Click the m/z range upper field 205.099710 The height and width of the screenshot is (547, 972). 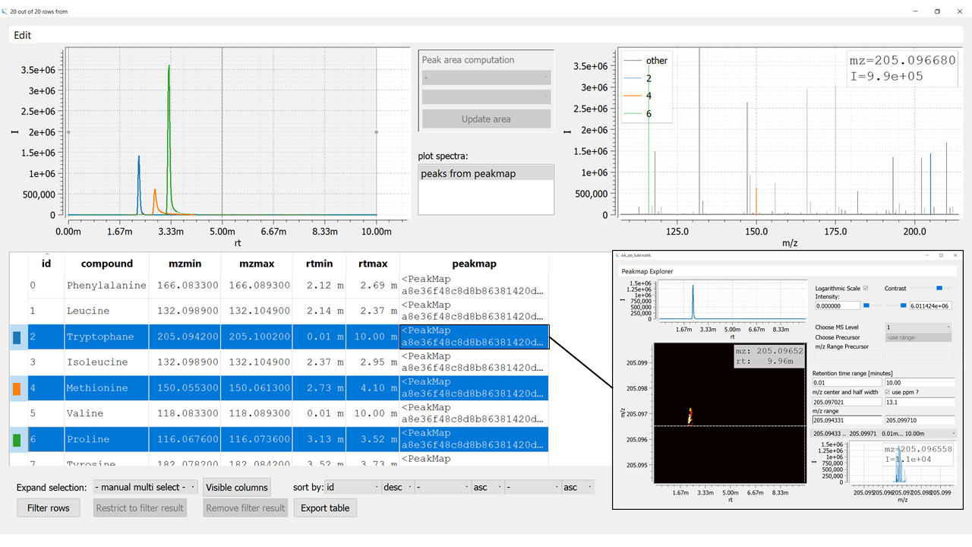pos(920,420)
